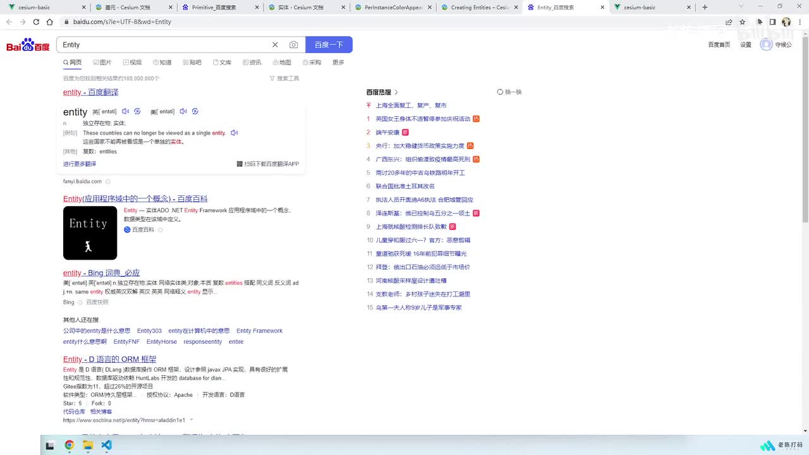Select the 图片 search tab
The width and height of the screenshot is (809, 455).
click(102, 63)
